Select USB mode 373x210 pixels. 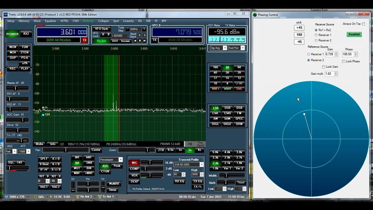click(227, 108)
